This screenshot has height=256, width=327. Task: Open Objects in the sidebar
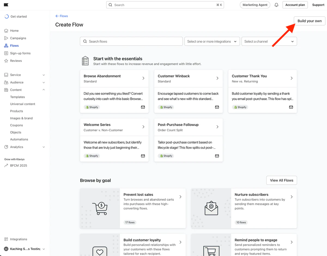16,132
